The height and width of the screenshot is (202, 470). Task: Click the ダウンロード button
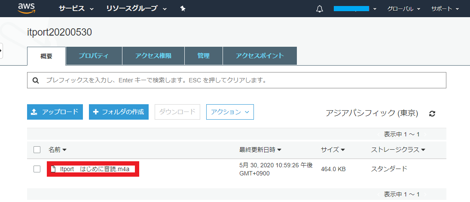177,112
